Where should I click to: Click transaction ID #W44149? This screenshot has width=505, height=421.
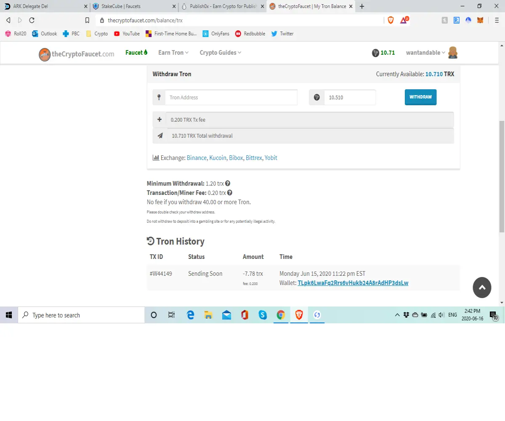pyautogui.click(x=161, y=274)
